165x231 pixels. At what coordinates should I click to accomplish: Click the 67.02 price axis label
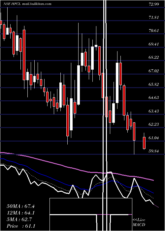click(x=154, y=71)
